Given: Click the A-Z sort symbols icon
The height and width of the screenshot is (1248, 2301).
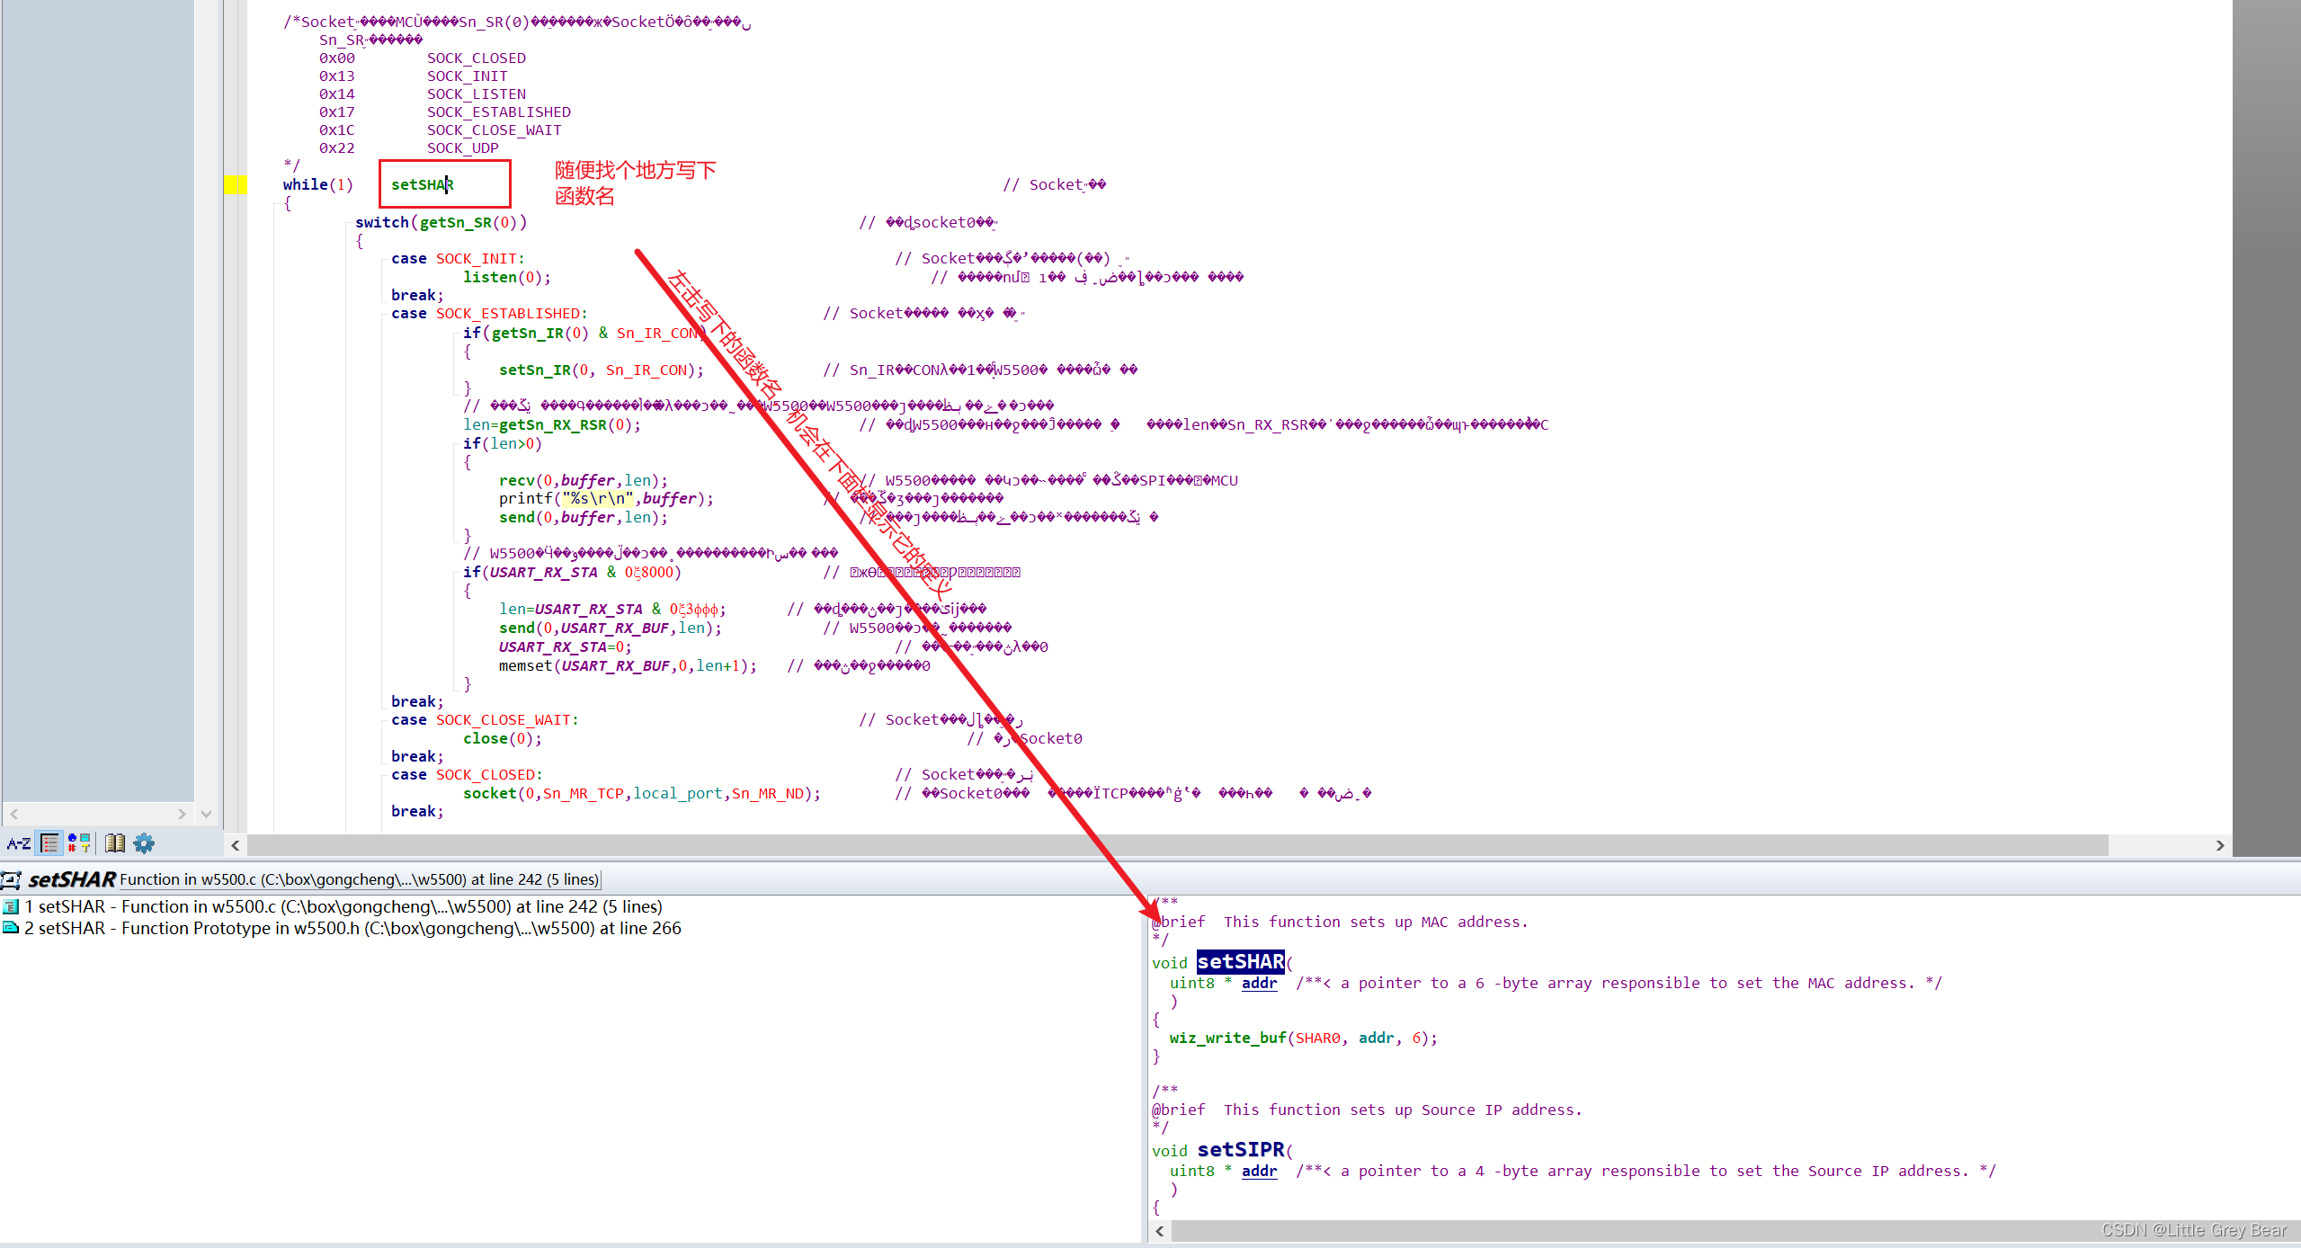Looking at the screenshot, I should (19, 843).
